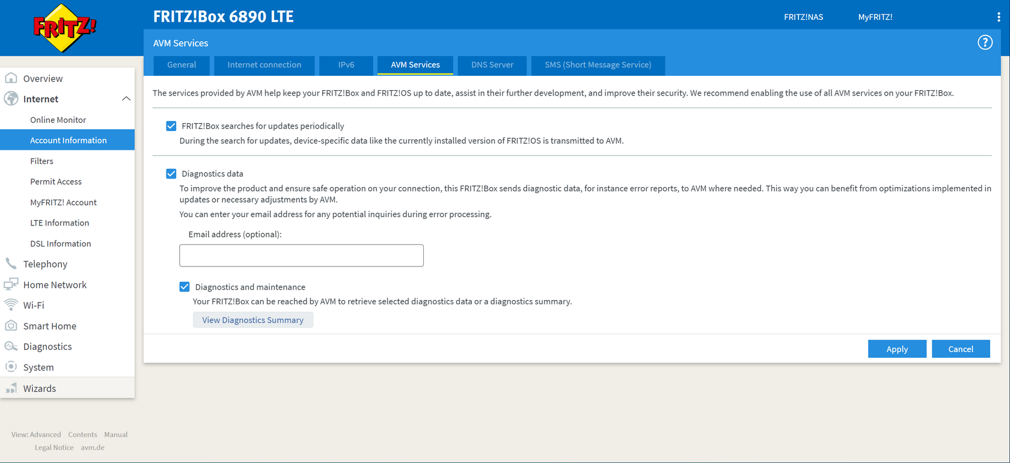Open the Telephony menu label
The height and width of the screenshot is (463, 1010).
click(45, 264)
